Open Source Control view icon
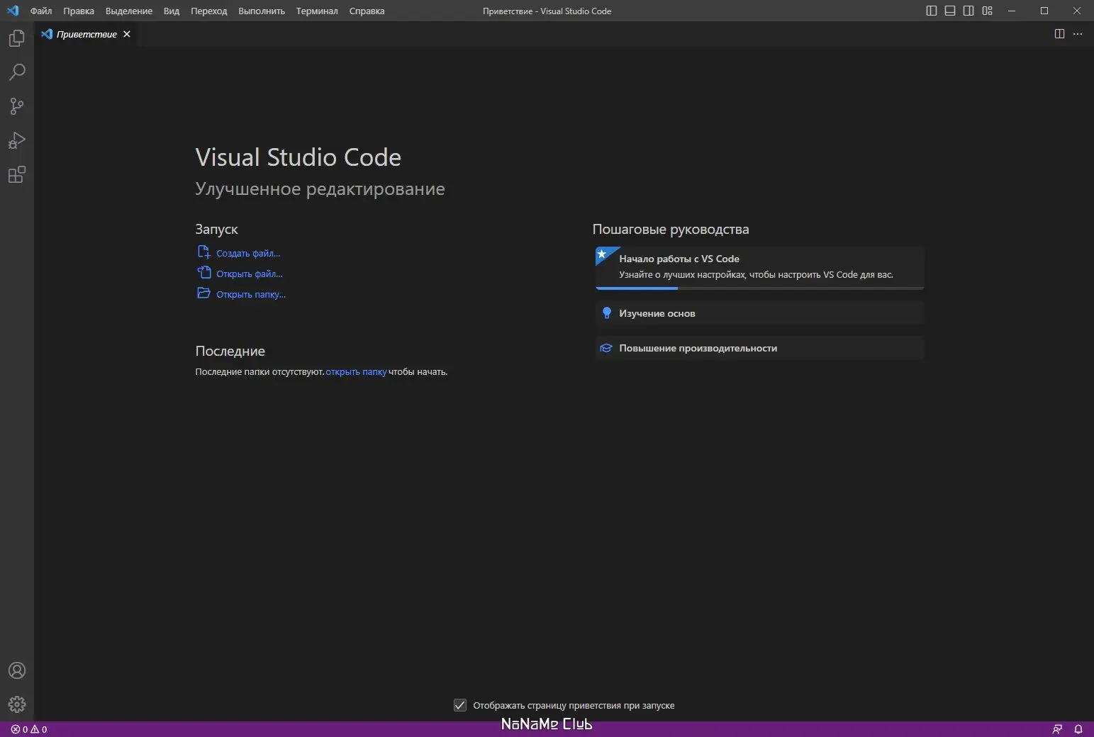 click(17, 106)
